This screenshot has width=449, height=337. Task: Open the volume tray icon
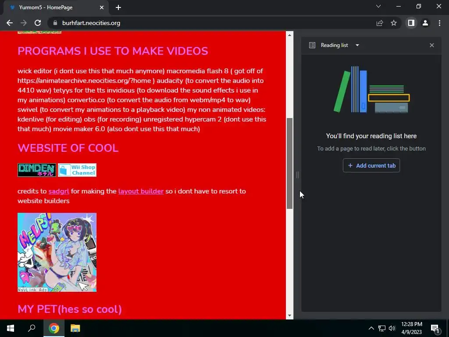click(x=392, y=328)
